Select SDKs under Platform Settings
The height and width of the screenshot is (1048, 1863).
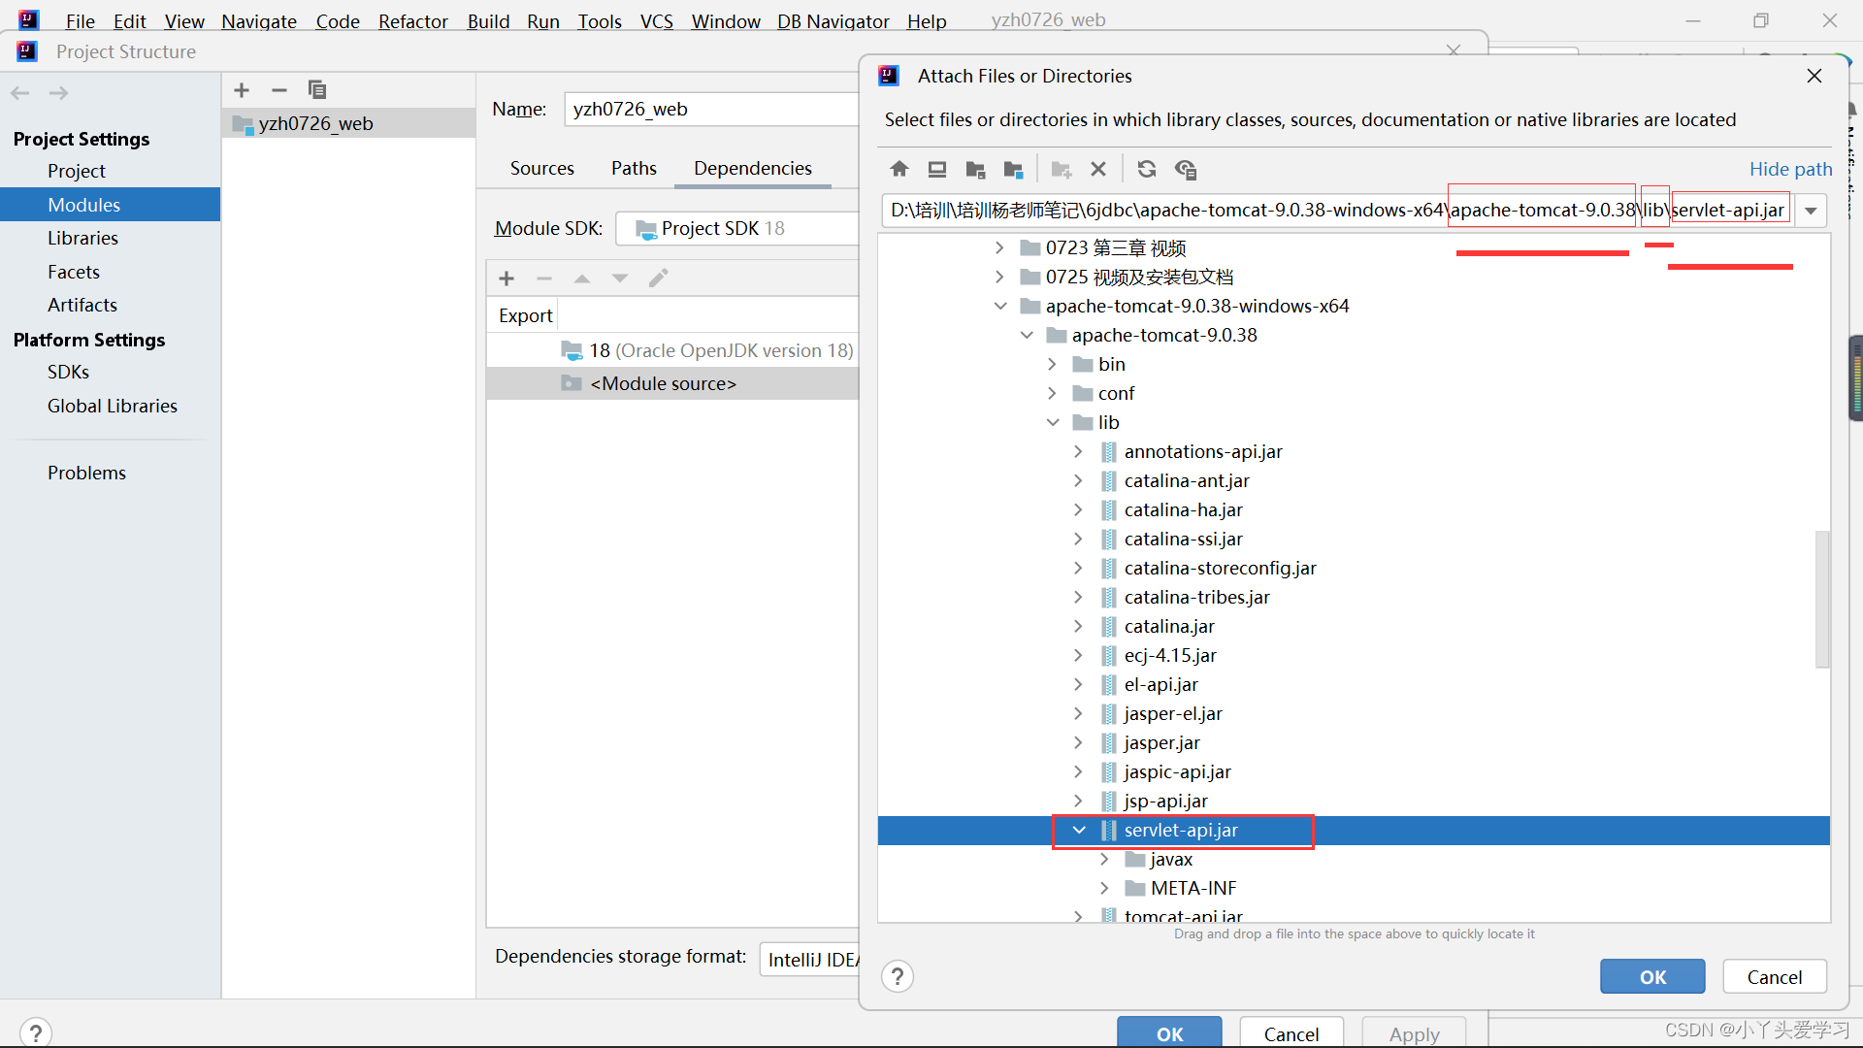coord(68,372)
